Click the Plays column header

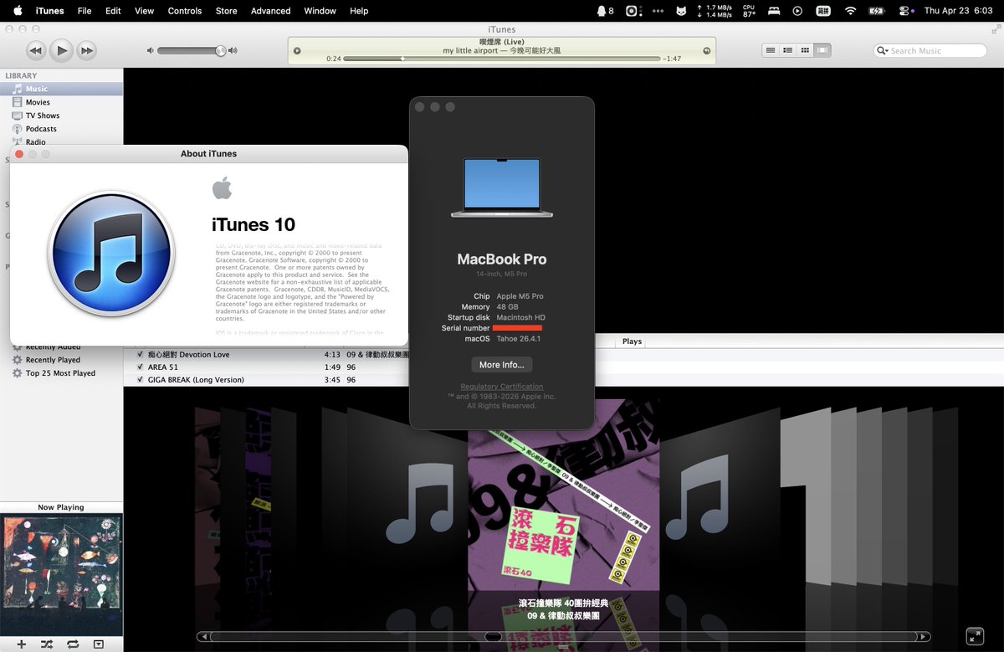pyautogui.click(x=632, y=341)
